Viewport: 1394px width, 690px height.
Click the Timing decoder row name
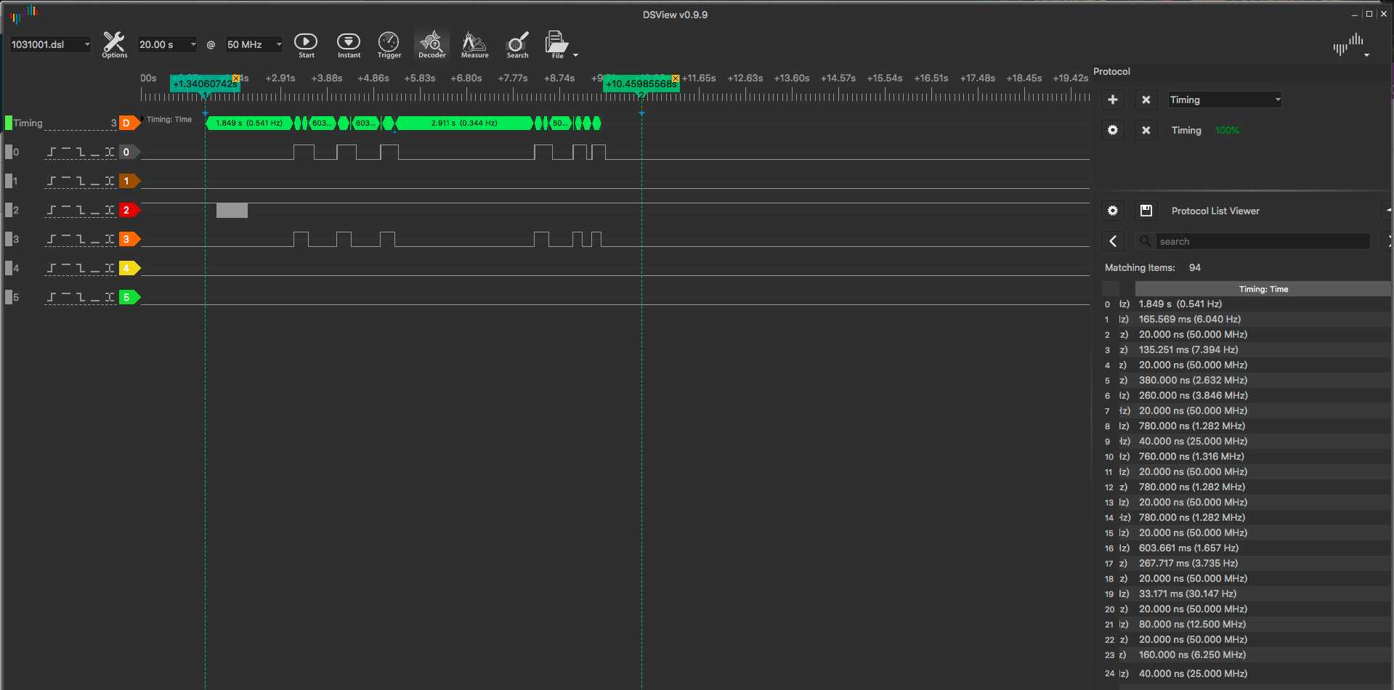pyautogui.click(x=1186, y=130)
